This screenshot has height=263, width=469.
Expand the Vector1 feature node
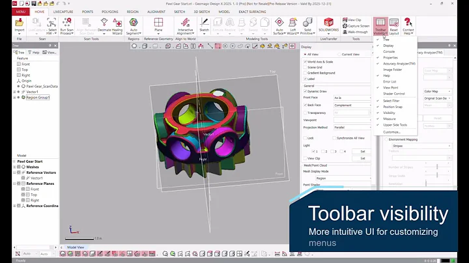[14, 92]
